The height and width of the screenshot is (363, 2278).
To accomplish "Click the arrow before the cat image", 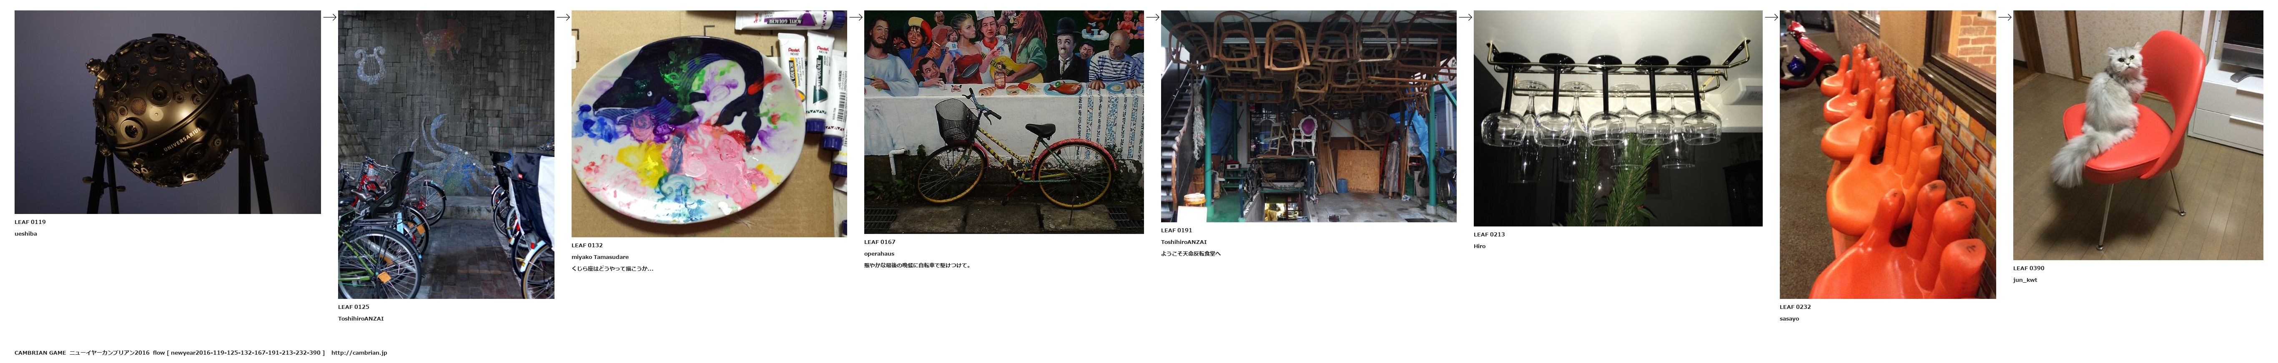I will 2005,17.
